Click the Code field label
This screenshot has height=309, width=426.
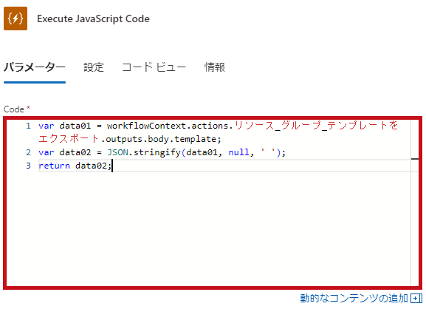click(13, 109)
